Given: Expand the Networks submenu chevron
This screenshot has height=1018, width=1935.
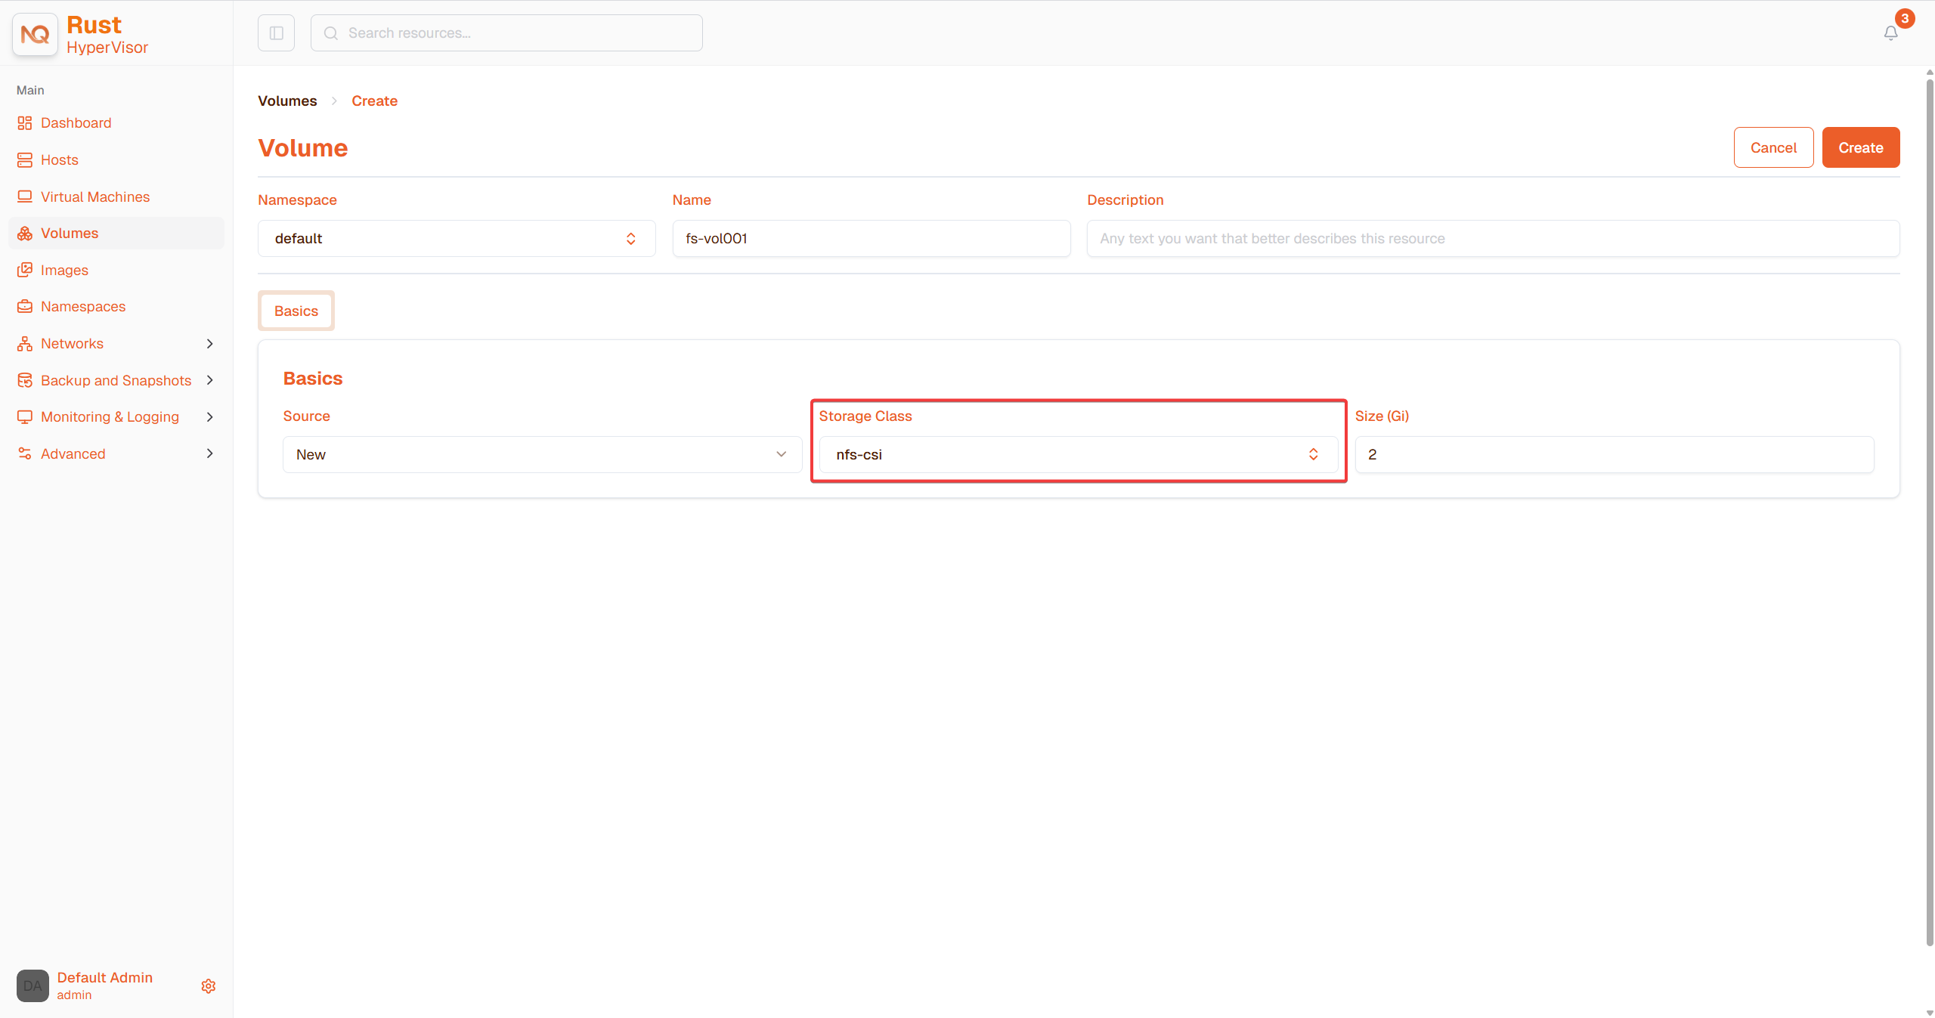Looking at the screenshot, I should pos(210,344).
